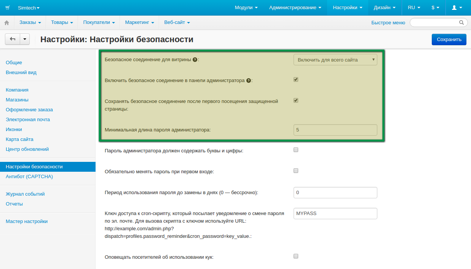Show help tooltip for storefront secure connection
Image resolution: width=471 pixels, height=269 pixels.
tap(195, 60)
